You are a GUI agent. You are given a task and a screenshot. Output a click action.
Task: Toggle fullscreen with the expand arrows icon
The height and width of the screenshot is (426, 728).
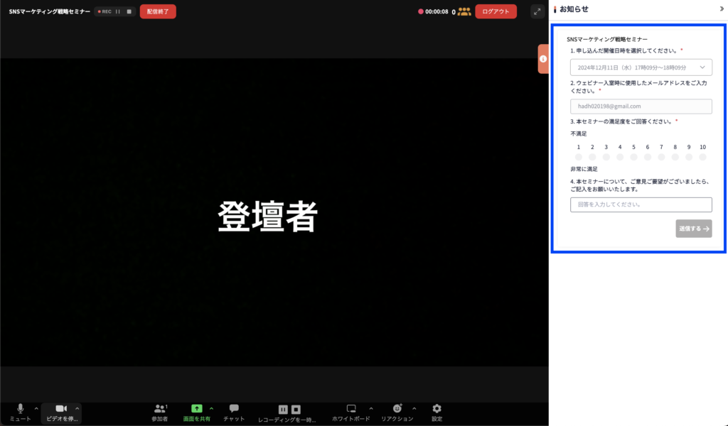(x=537, y=11)
